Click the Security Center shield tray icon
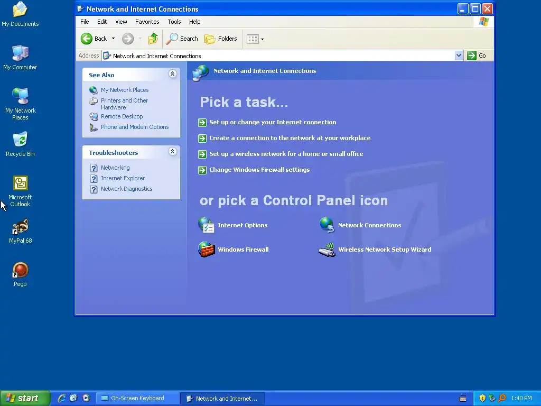541x406 pixels. (482, 398)
